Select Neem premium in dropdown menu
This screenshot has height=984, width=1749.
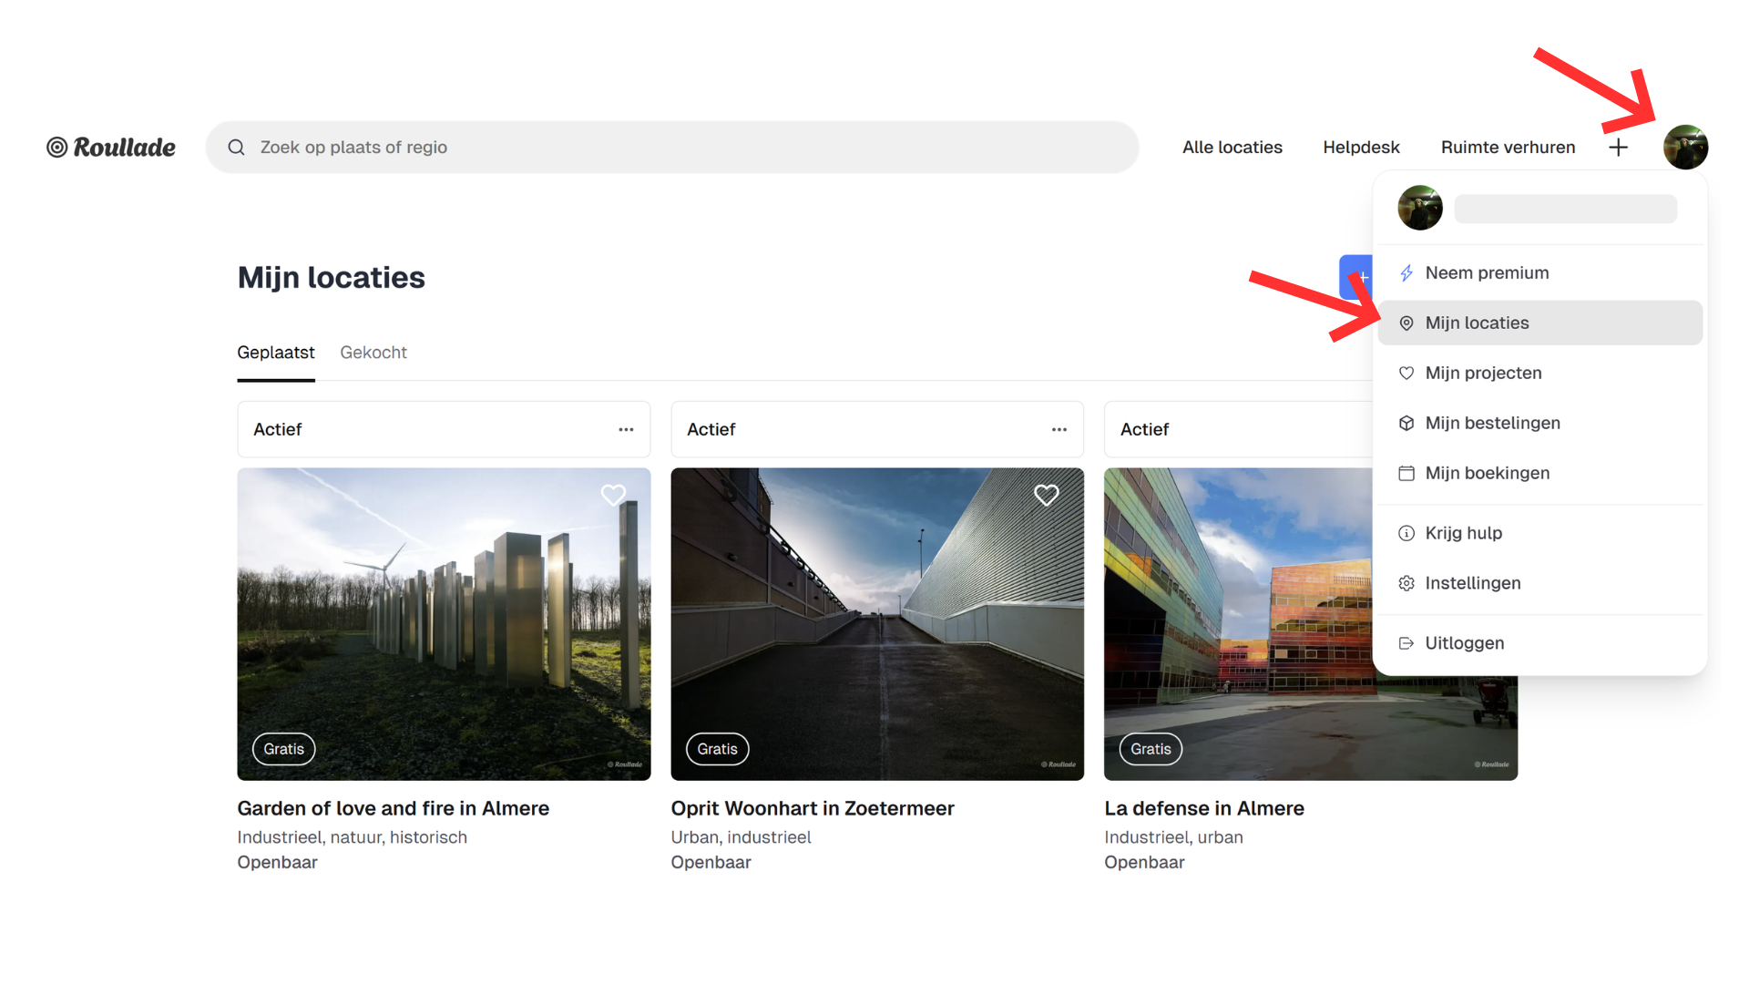pos(1486,272)
